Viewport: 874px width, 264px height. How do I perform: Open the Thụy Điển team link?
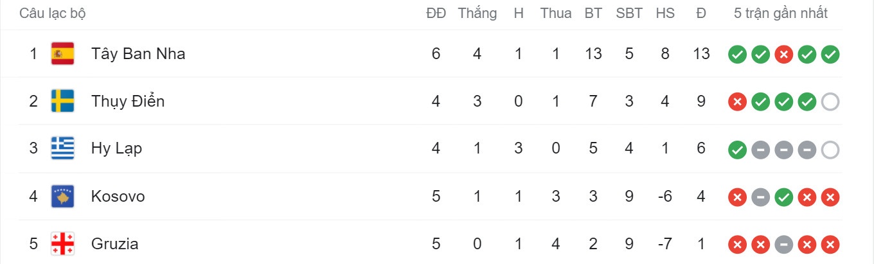[x=128, y=101]
